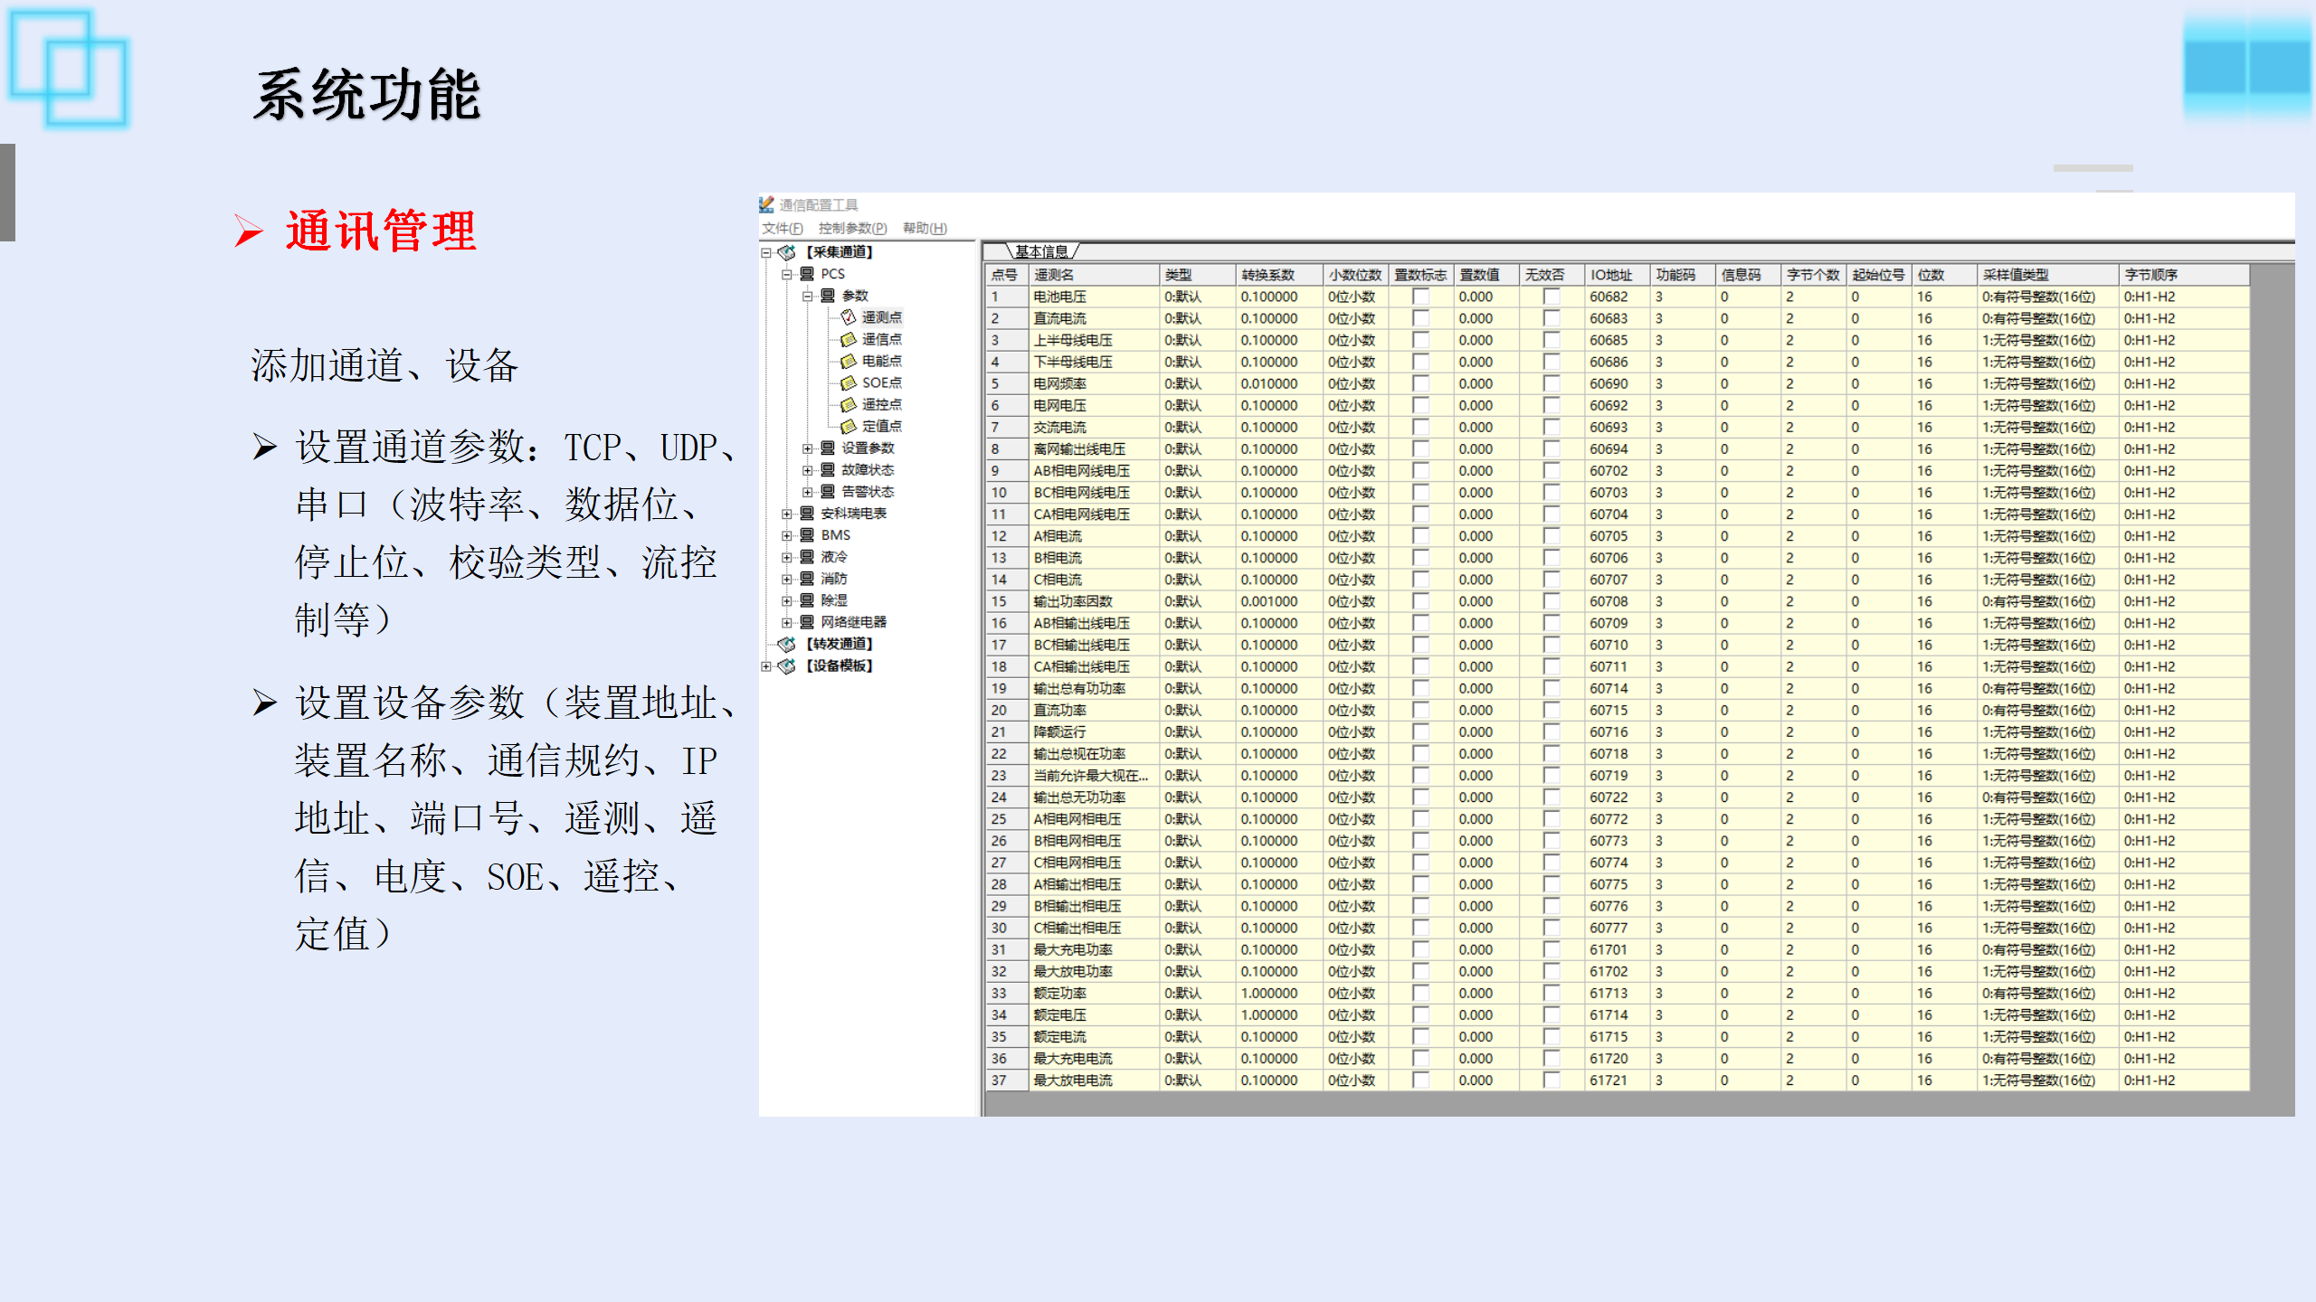Open the 控制参数(P) menu
This screenshot has height=1302, width=2316.
(x=852, y=228)
